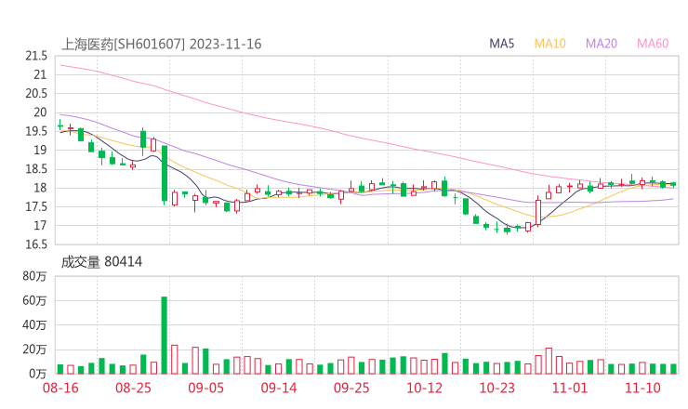Click the 11-10 date label

tap(642, 388)
